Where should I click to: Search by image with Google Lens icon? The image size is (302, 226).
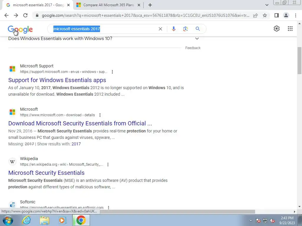pos(185,29)
